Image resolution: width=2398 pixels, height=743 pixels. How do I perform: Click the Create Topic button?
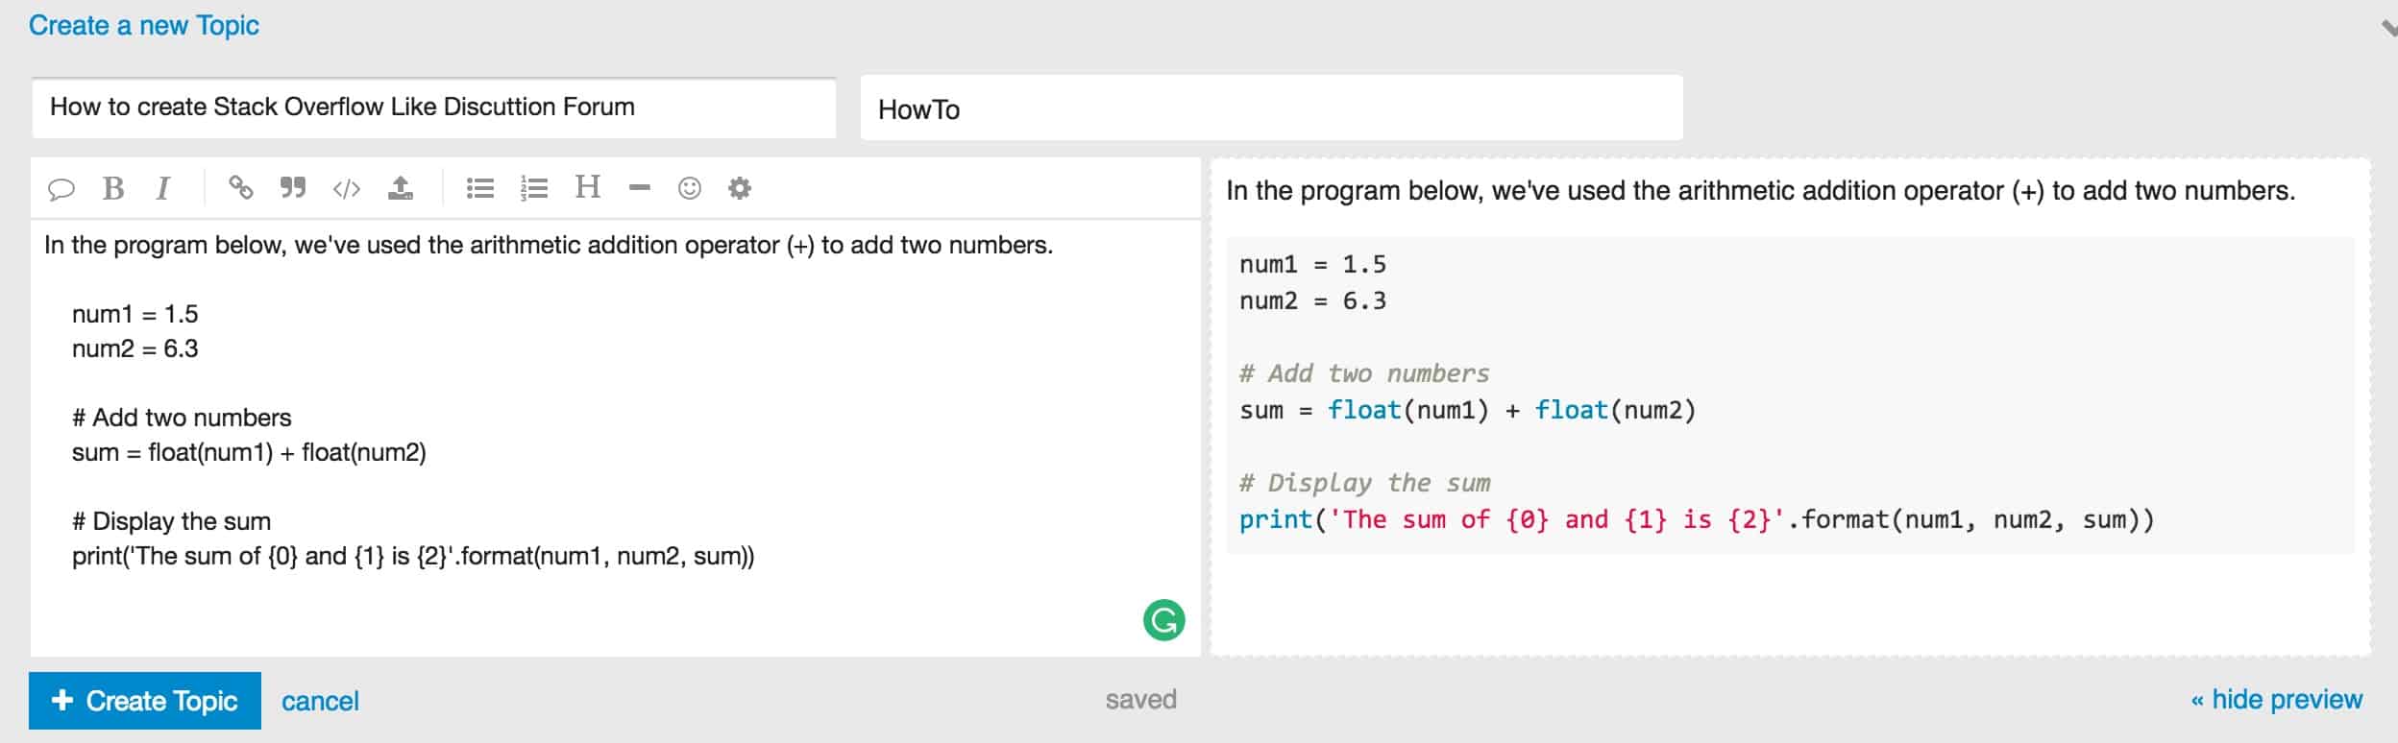click(145, 701)
